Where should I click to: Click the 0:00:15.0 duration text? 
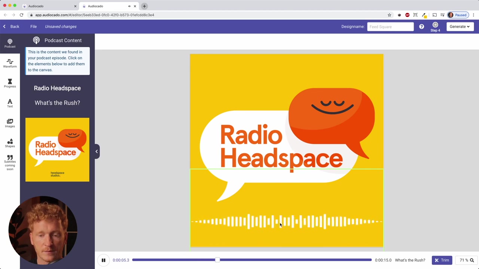click(383, 260)
